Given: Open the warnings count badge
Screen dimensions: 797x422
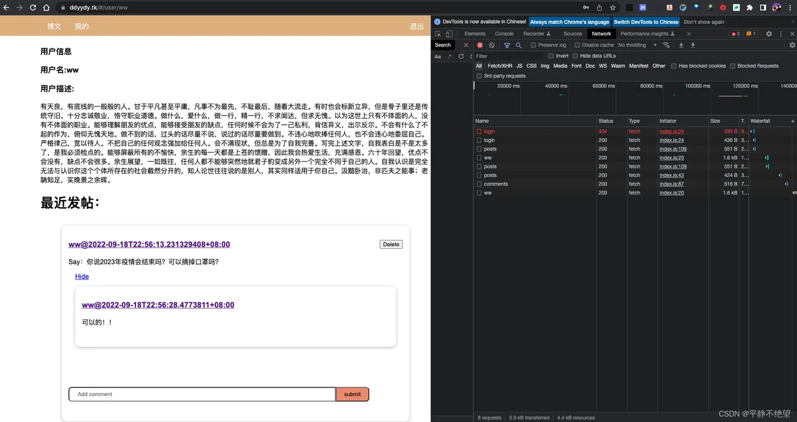Looking at the screenshot, I should coord(751,34).
